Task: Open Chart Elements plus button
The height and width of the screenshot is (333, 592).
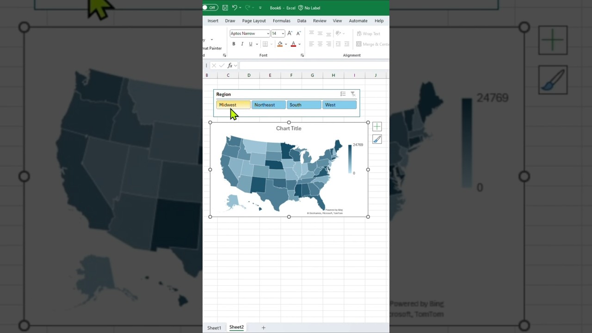Action: tap(377, 127)
